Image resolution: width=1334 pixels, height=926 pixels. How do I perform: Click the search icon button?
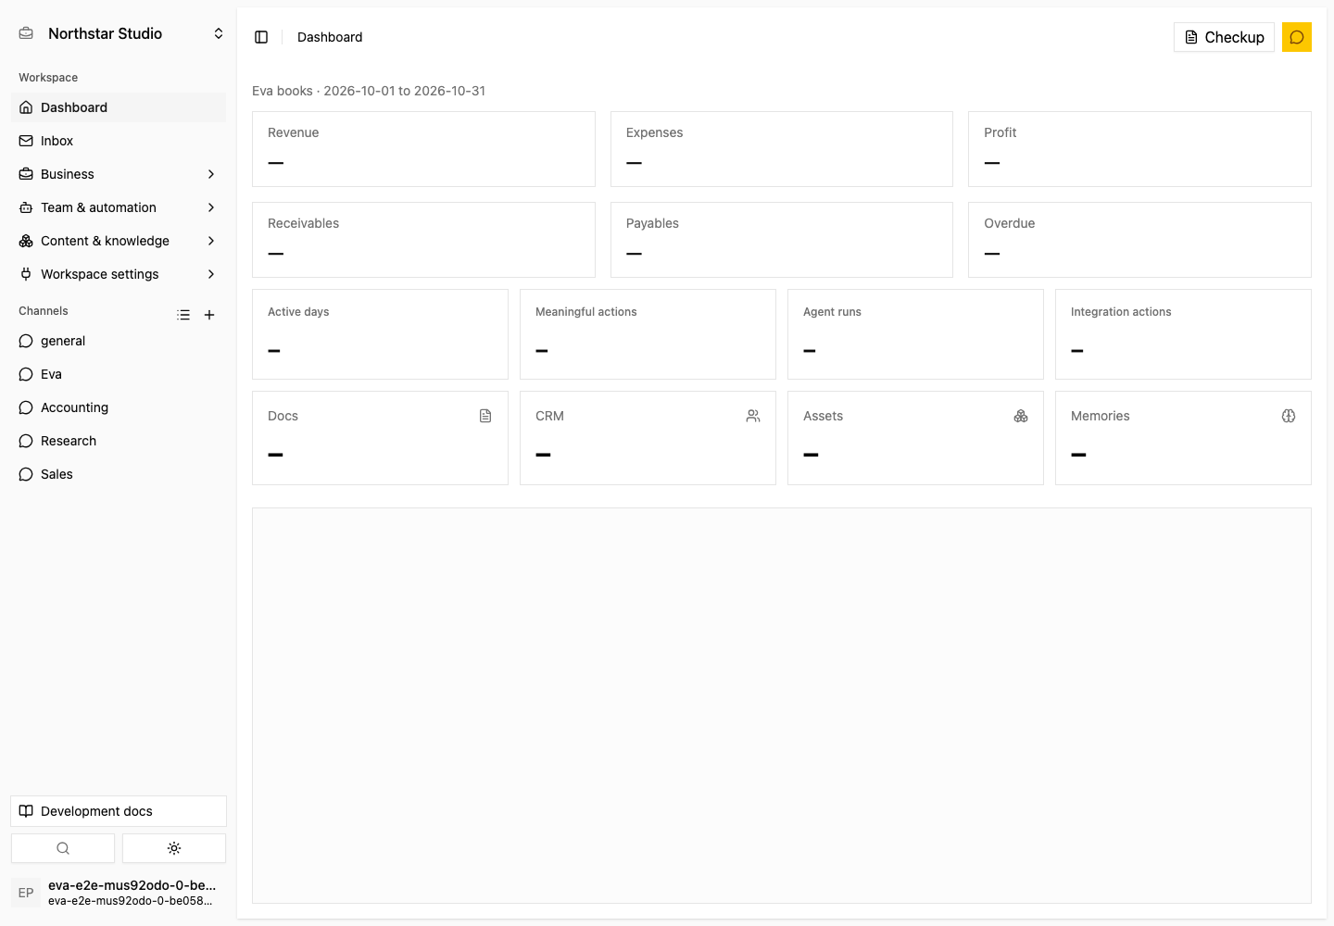click(x=63, y=848)
